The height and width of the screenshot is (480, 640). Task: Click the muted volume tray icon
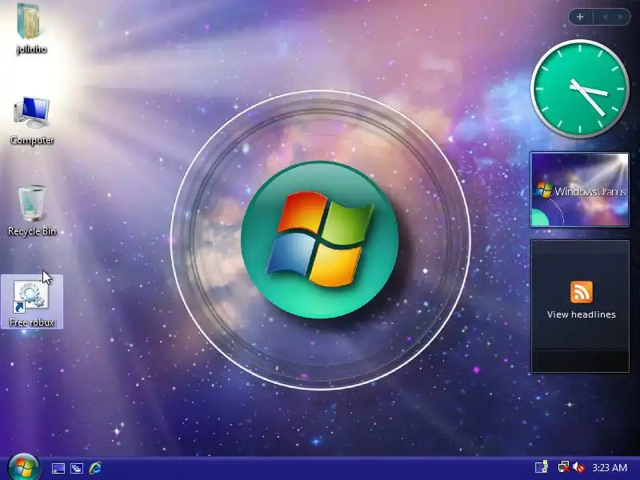click(578, 467)
